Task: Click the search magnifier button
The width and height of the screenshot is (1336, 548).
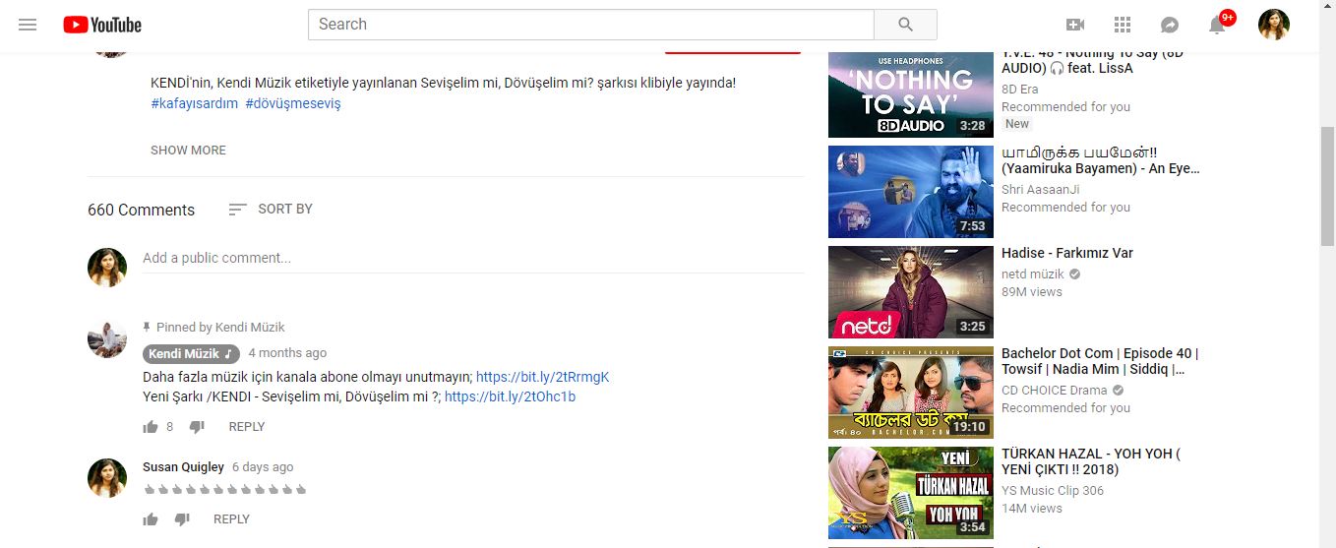Action: click(905, 25)
